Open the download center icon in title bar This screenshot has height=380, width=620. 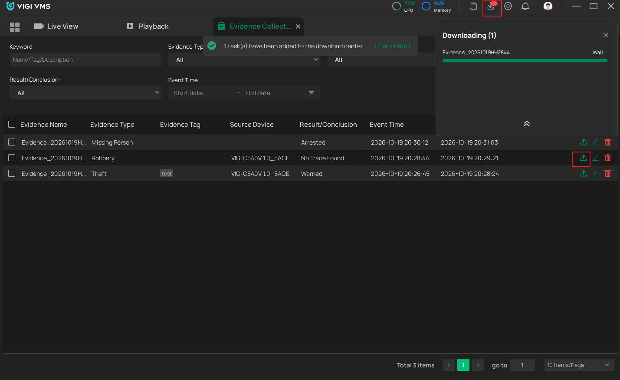click(491, 7)
